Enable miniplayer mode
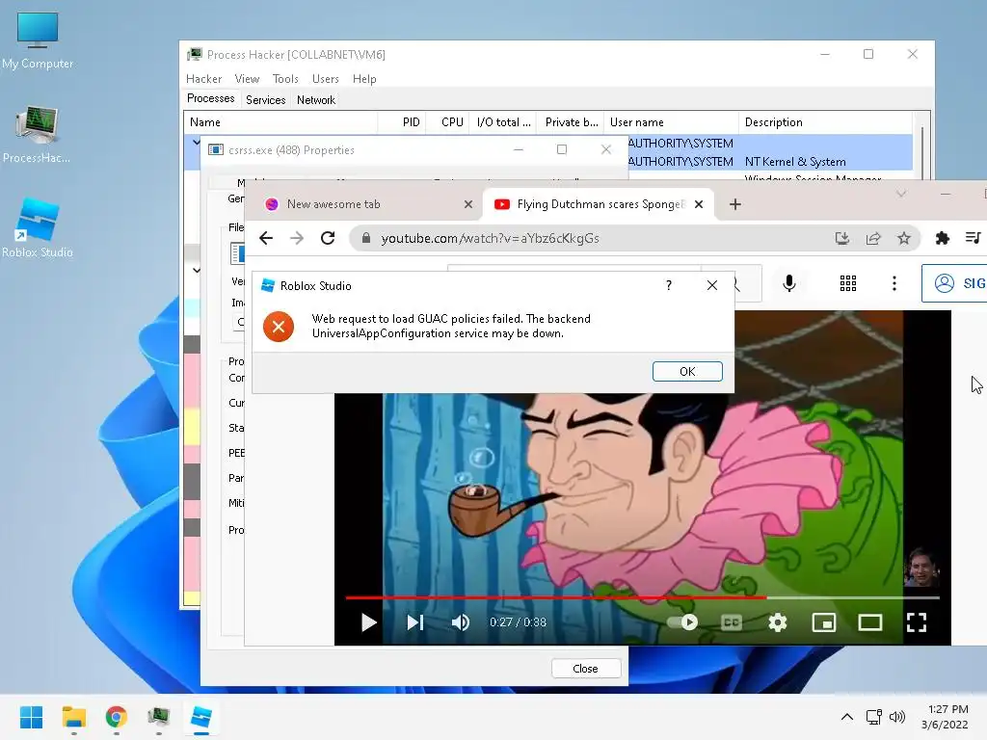This screenshot has width=987, height=740. point(823,622)
